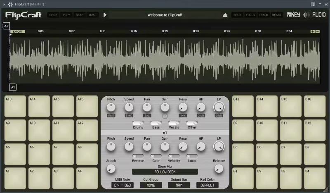Image resolution: width=330 pixels, height=193 pixels.
Task: Trigger pad B8
Action: [x=315, y=154]
